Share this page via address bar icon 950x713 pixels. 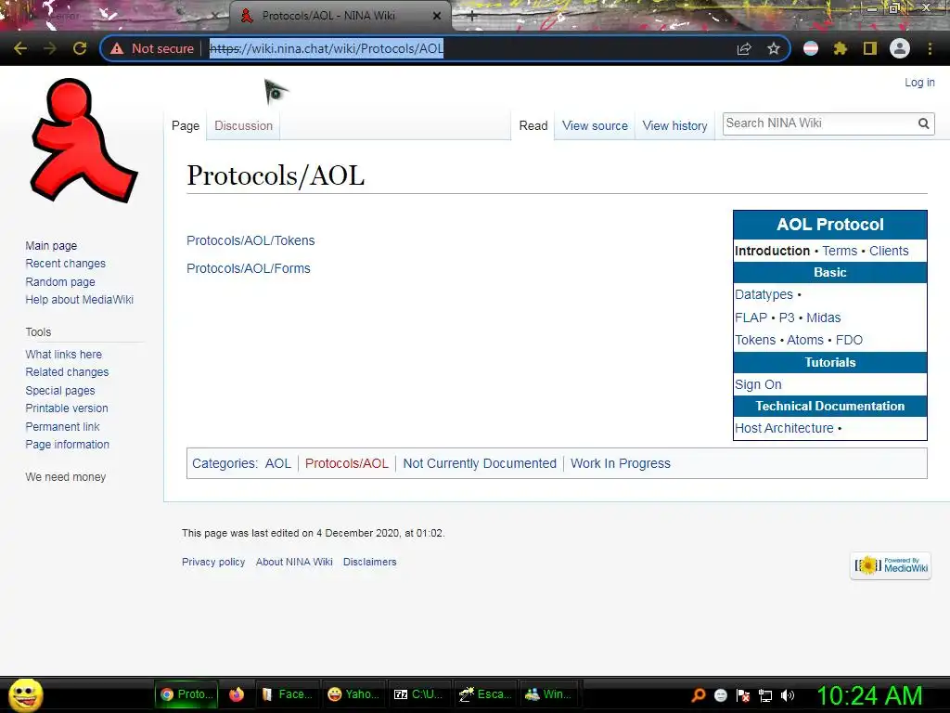(744, 48)
